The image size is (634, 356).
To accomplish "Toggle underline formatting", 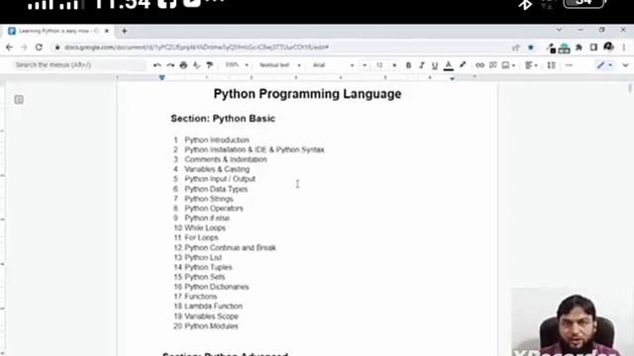I will pyautogui.click(x=435, y=65).
